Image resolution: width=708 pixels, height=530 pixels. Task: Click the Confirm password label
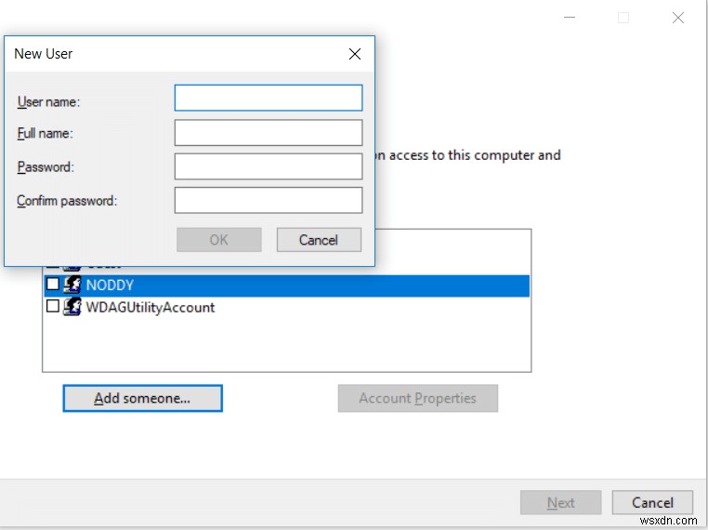click(67, 201)
